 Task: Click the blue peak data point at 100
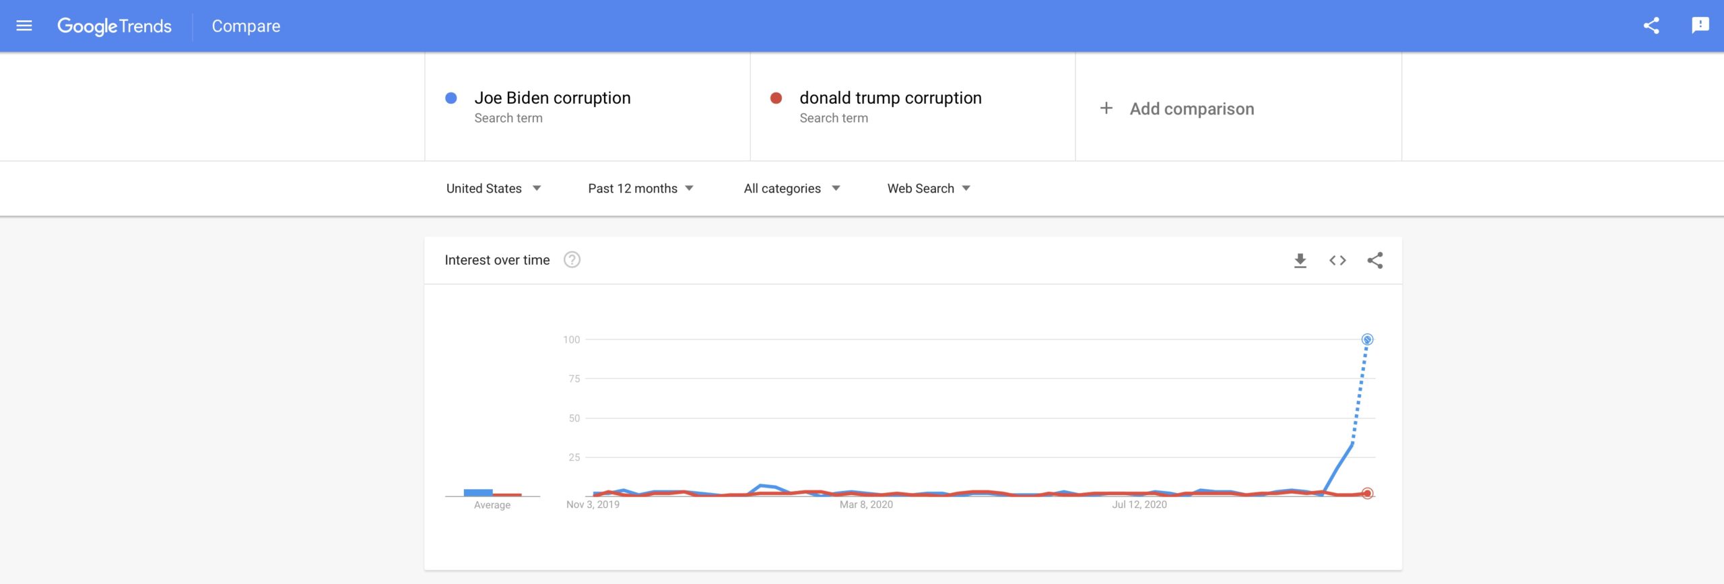(1367, 339)
